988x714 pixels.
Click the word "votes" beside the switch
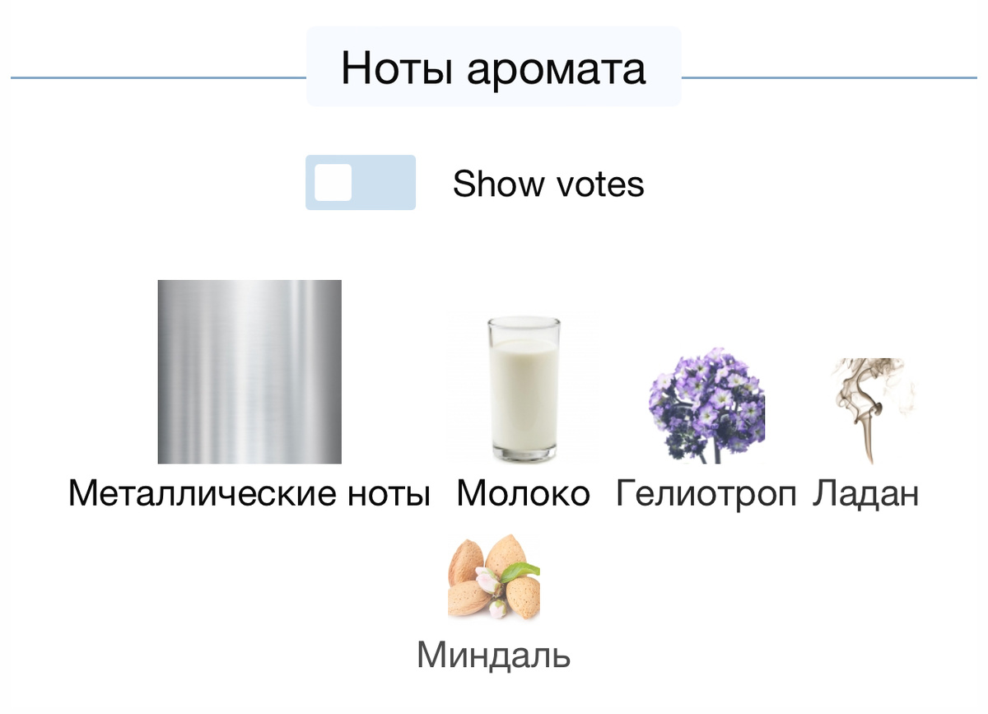600,184
